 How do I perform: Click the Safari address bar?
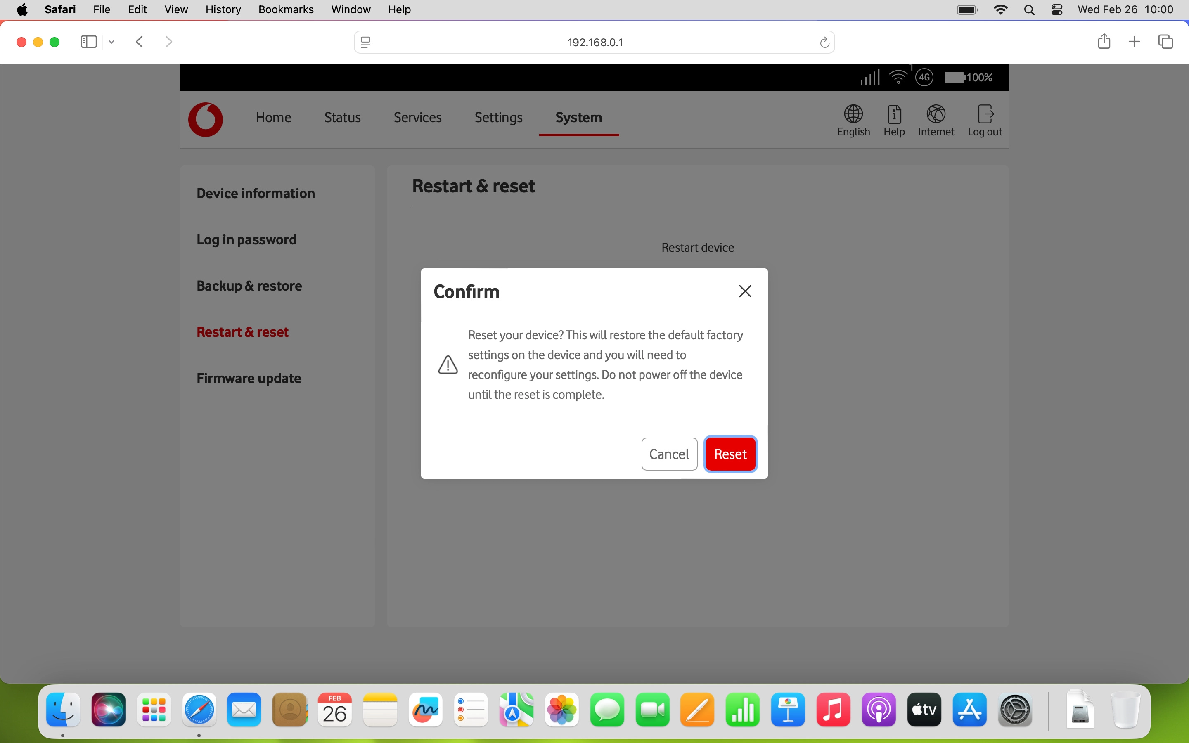tap(594, 42)
